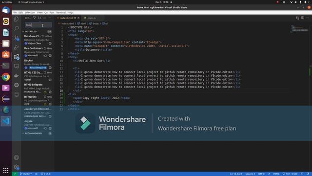Open the Visual Studio Code app menu in the top bar
Image resolution: width=312 pixels, height=176 pixels.
[31, 2]
